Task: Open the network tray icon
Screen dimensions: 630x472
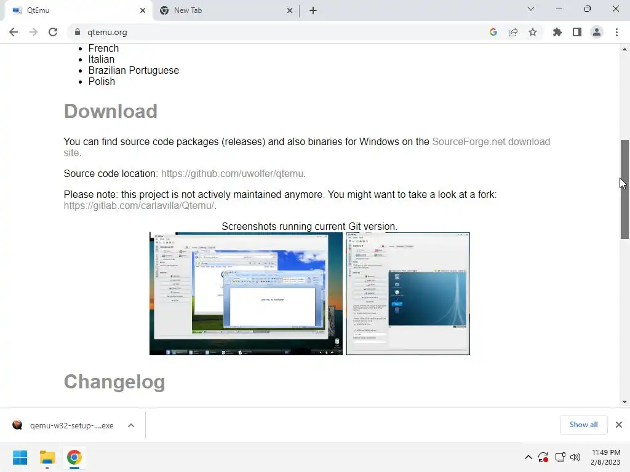Action: 560,457
